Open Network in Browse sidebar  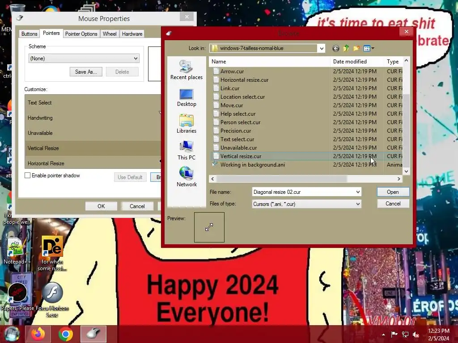[x=187, y=177]
